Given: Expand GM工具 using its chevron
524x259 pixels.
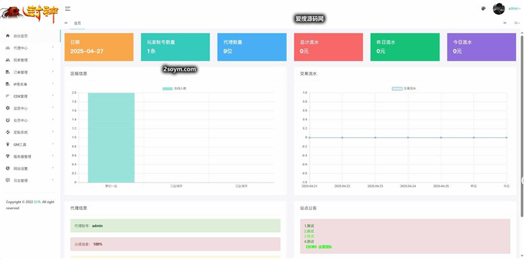Looking at the screenshot, I should pos(53,144).
